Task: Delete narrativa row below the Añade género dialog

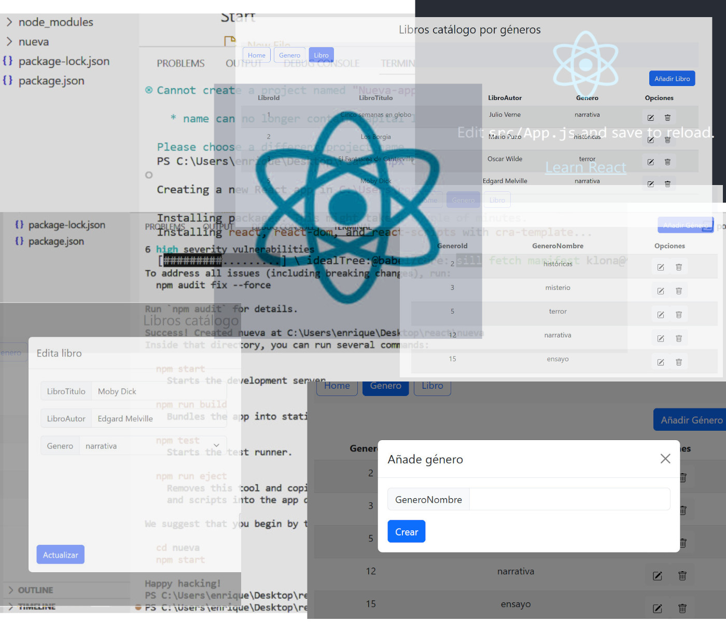Action: point(682,576)
